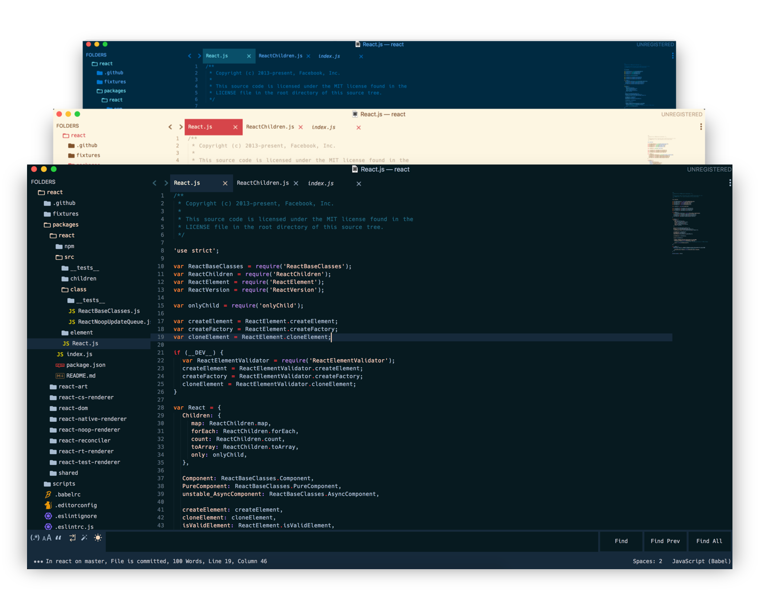Select React.js tab in light-themed window
The image size is (758, 605).
[200, 127]
